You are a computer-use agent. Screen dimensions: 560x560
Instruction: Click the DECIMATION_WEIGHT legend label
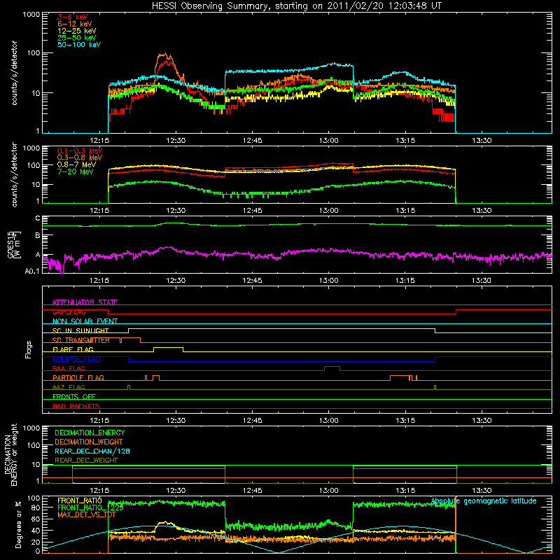pyautogui.click(x=89, y=442)
